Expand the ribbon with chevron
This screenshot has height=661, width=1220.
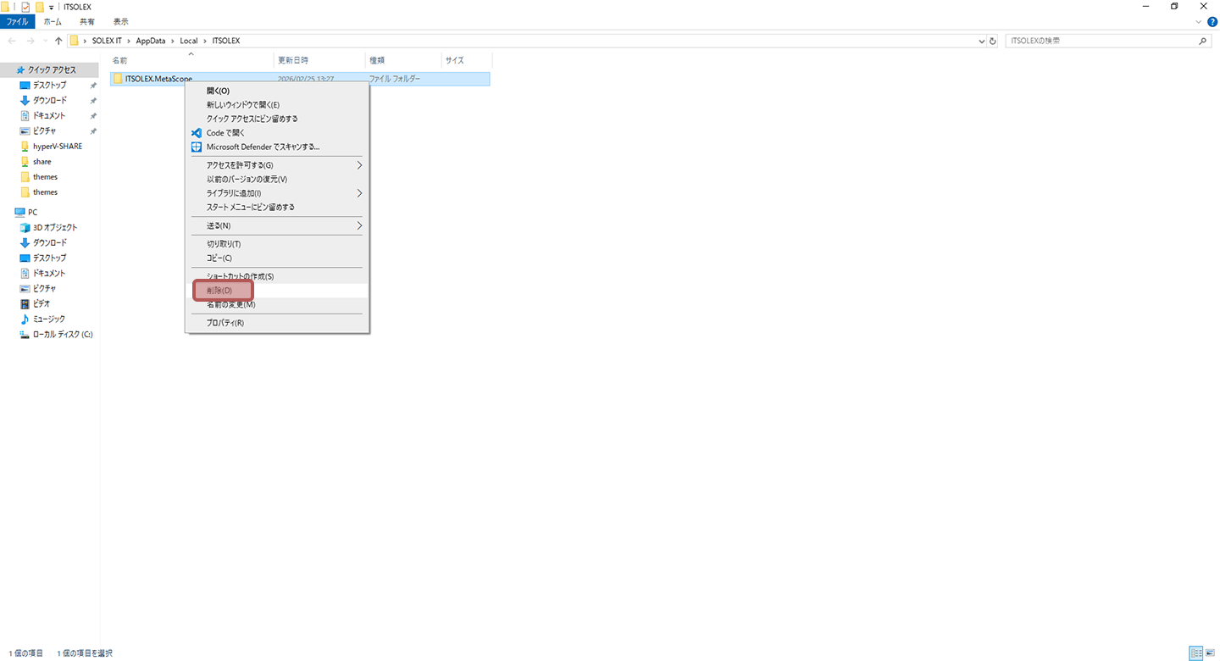point(1199,21)
